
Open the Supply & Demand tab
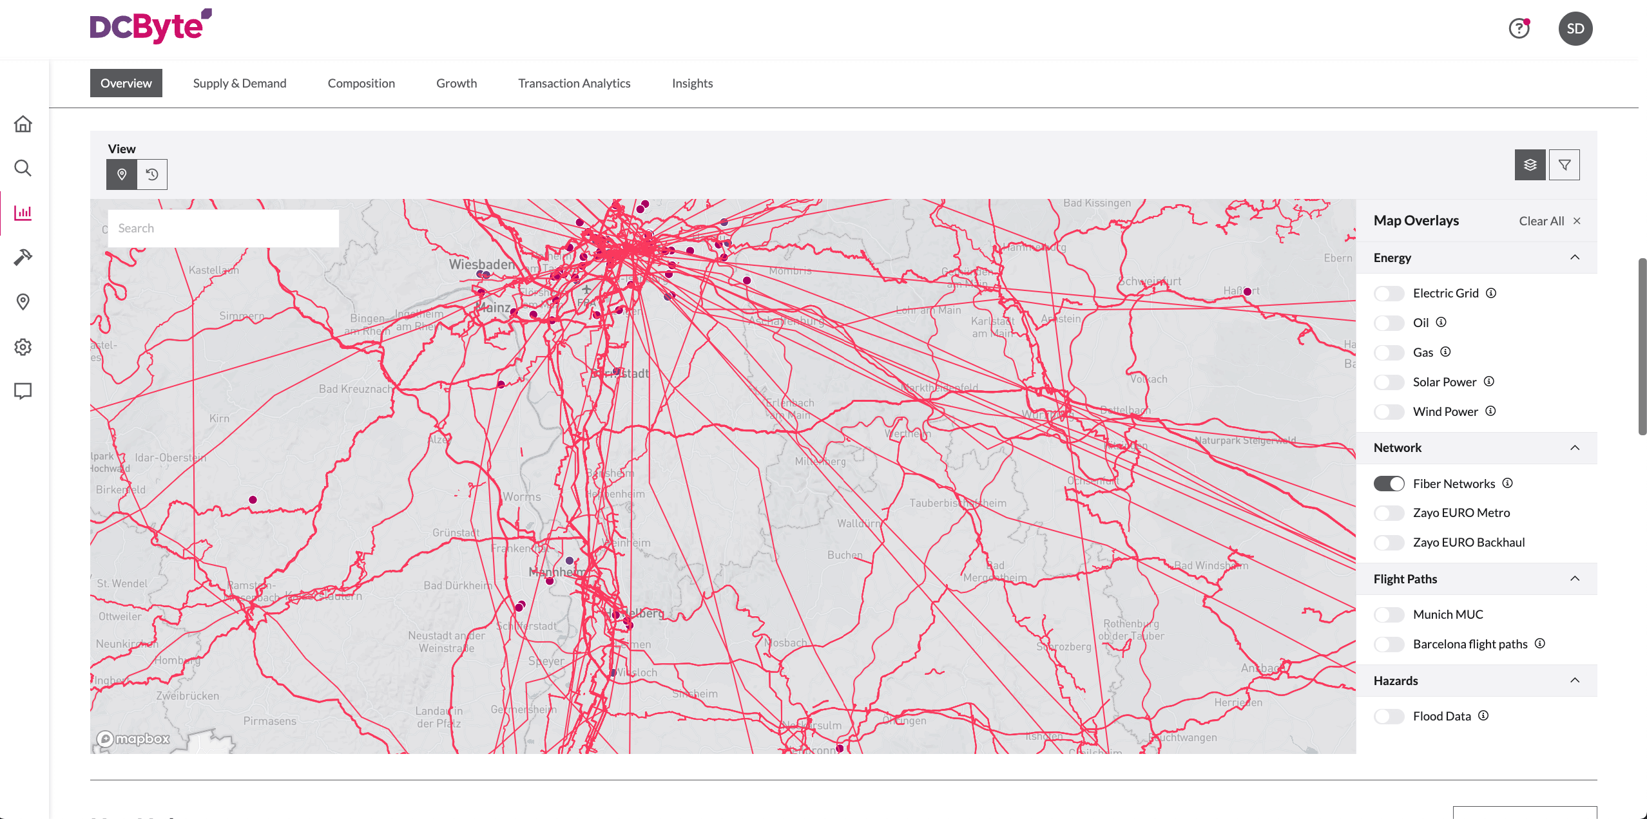[239, 82]
